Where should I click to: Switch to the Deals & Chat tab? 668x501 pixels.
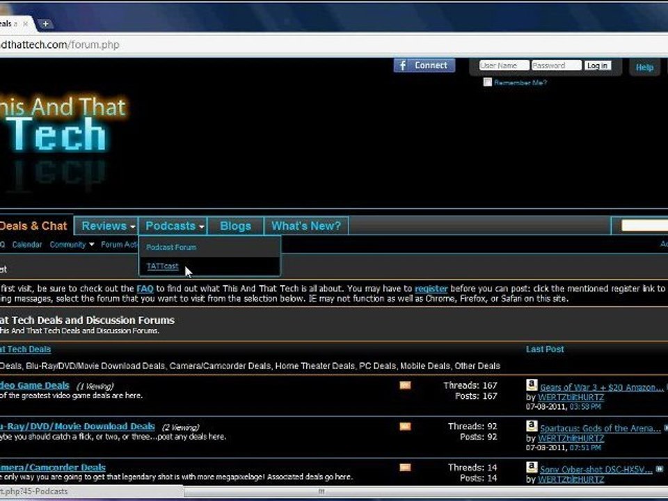[x=34, y=225]
